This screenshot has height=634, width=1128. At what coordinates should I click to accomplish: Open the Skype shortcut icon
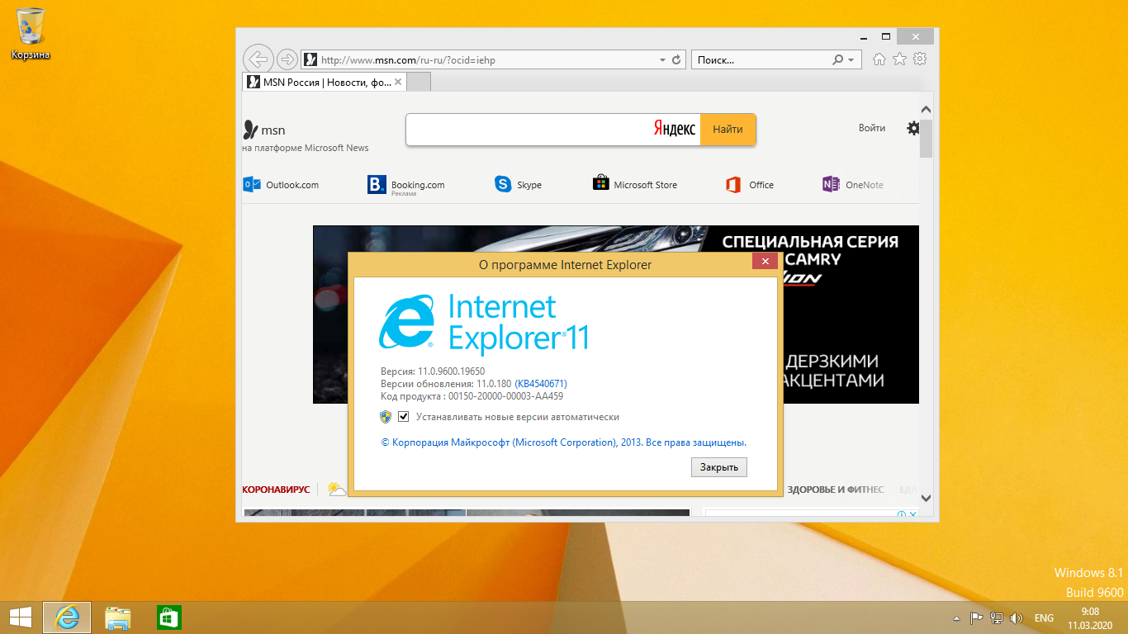tap(503, 184)
